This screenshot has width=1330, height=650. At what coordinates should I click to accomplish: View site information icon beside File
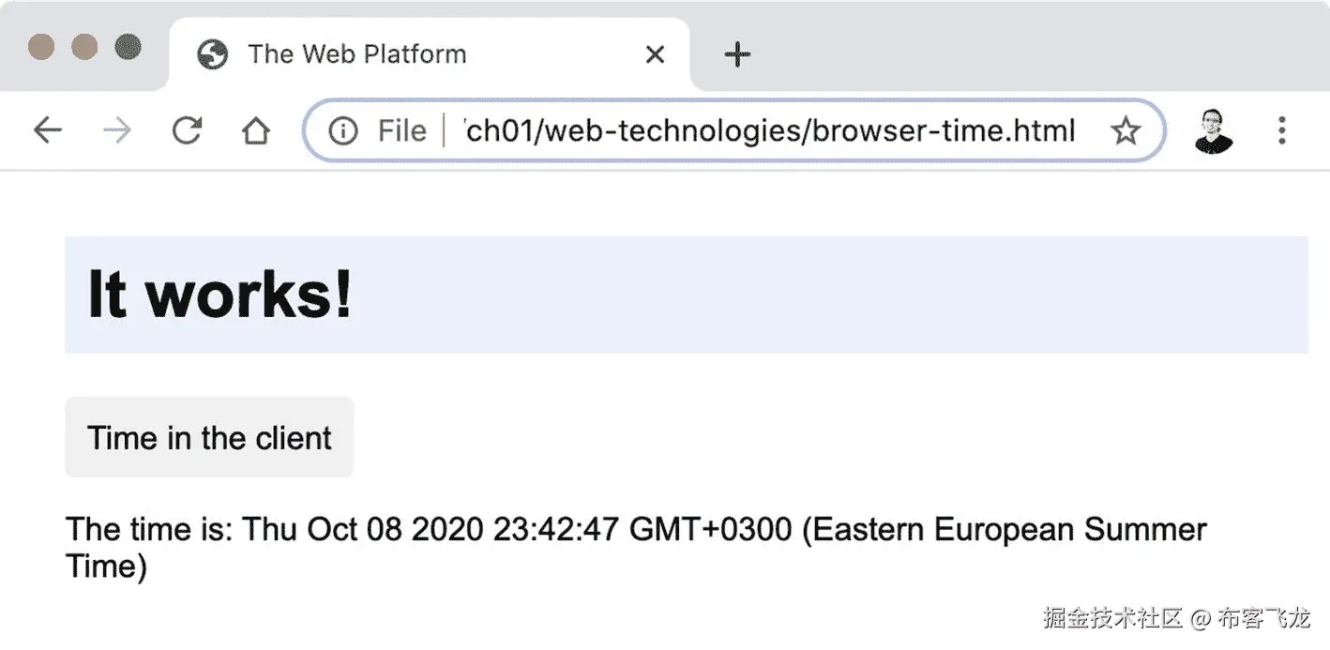click(343, 131)
